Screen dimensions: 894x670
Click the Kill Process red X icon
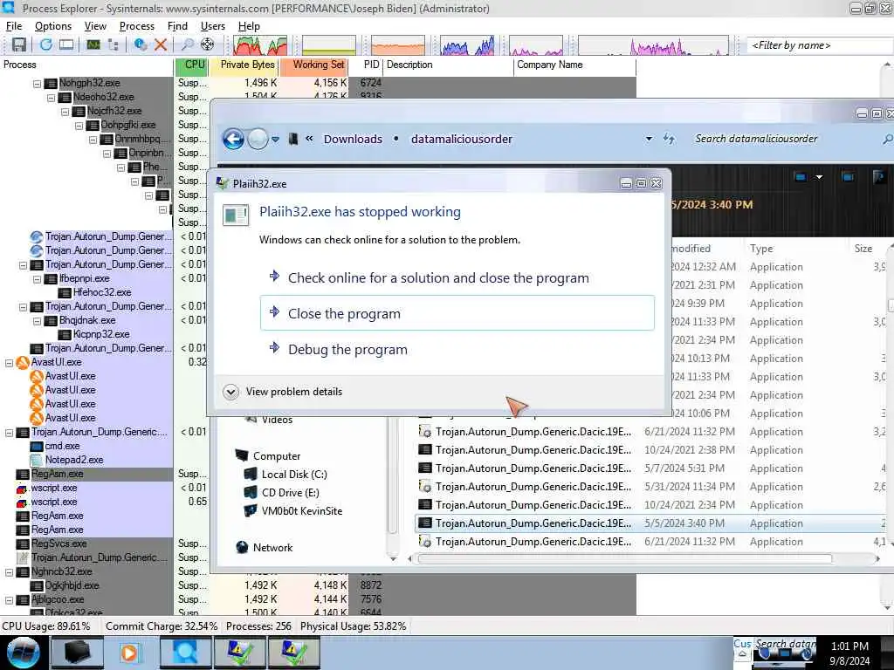161,45
